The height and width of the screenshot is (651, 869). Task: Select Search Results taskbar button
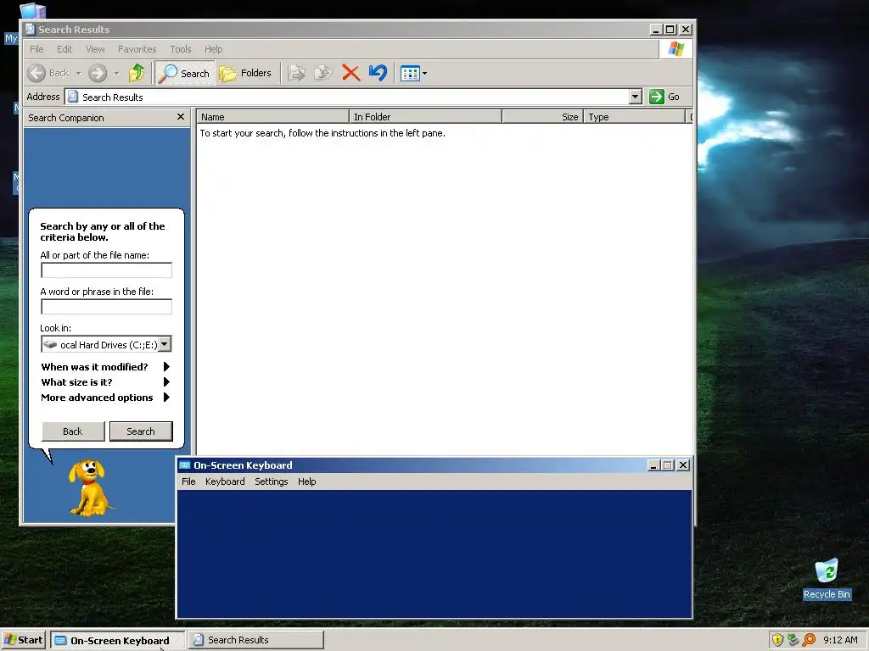[x=256, y=640]
